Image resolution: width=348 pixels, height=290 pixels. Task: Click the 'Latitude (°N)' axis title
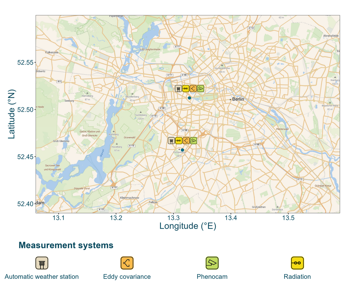[12, 114]
